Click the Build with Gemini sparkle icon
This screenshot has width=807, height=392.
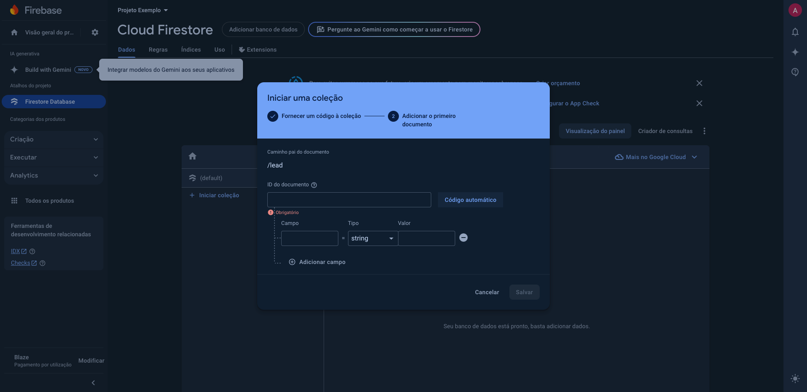(14, 70)
